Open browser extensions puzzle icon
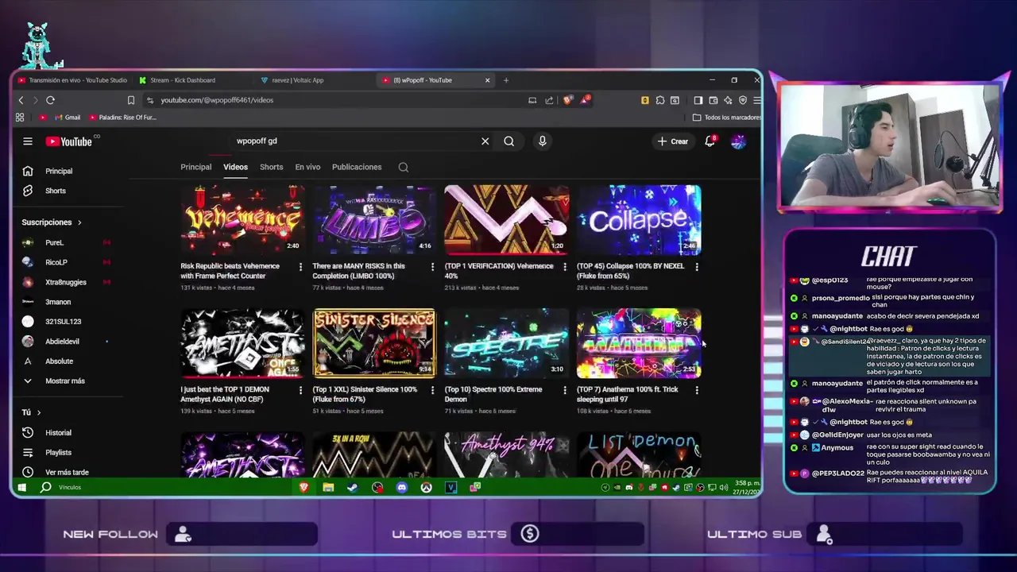 click(x=660, y=100)
